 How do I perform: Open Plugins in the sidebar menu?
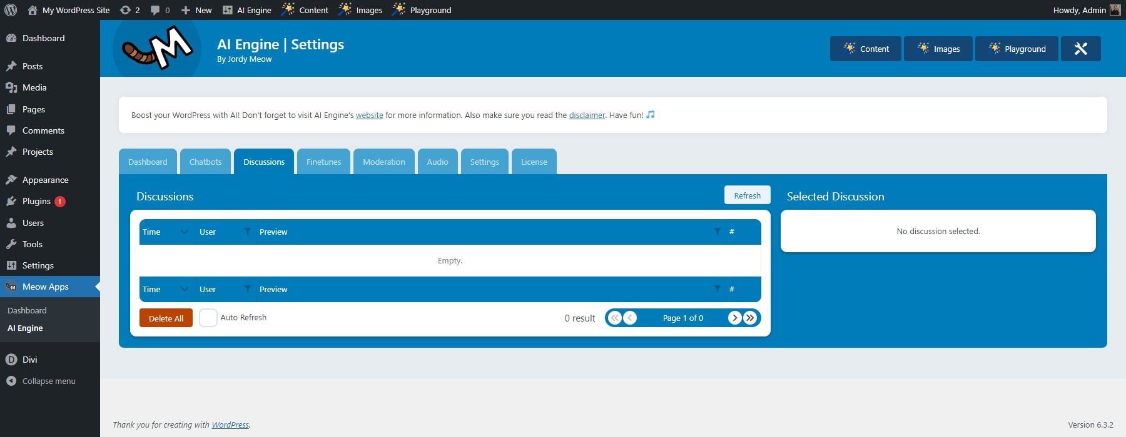point(36,201)
